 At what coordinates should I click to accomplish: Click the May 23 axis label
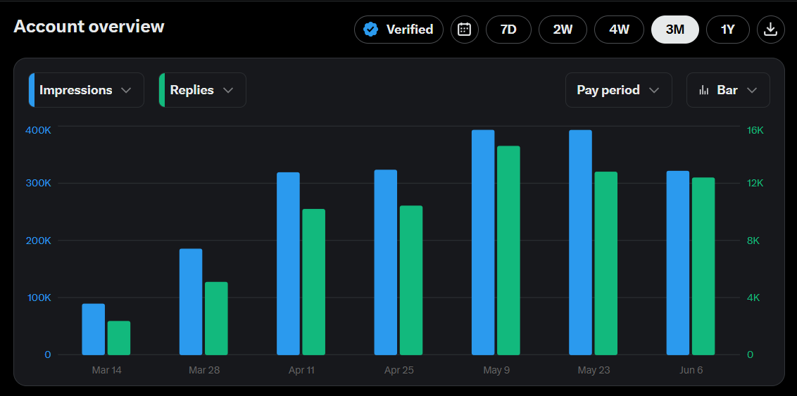[x=594, y=370]
